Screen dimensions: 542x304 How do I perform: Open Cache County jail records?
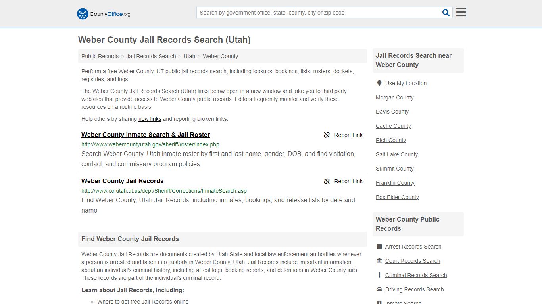tap(394, 126)
